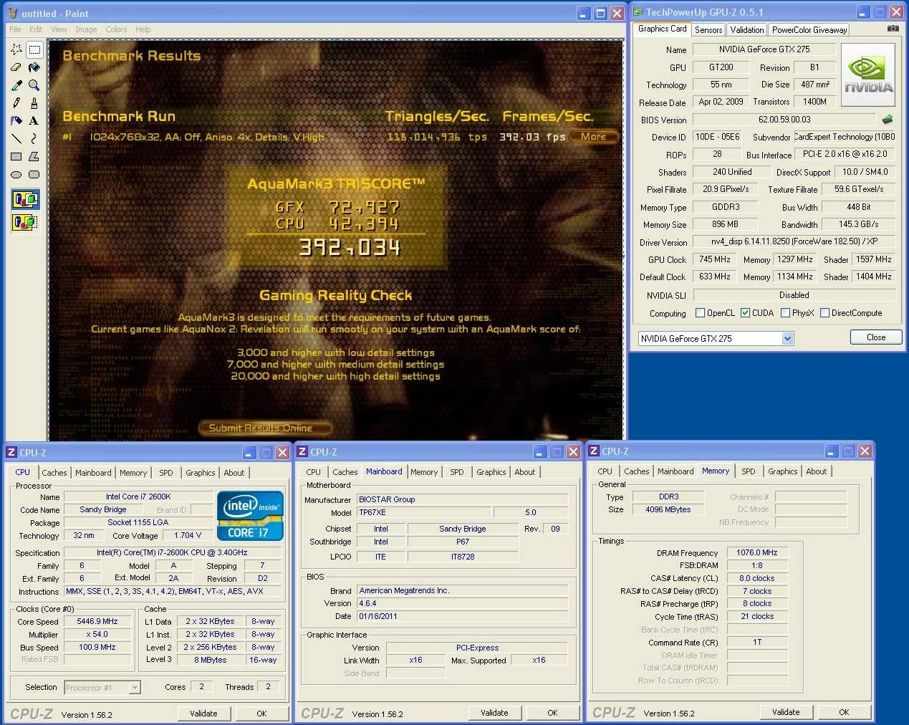Click the More button beside 392.03 fps

594,136
